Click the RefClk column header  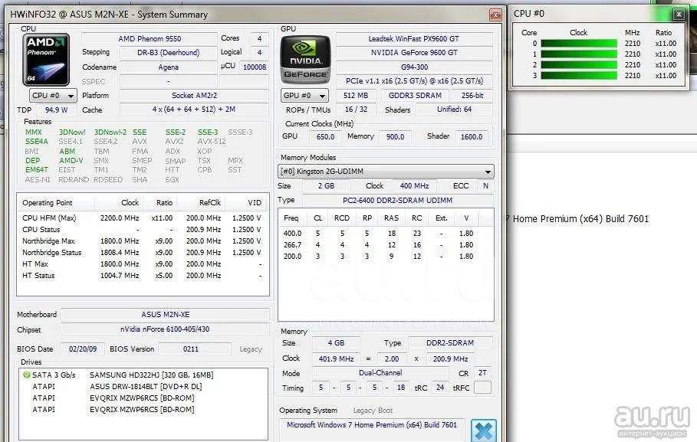[201, 203]
